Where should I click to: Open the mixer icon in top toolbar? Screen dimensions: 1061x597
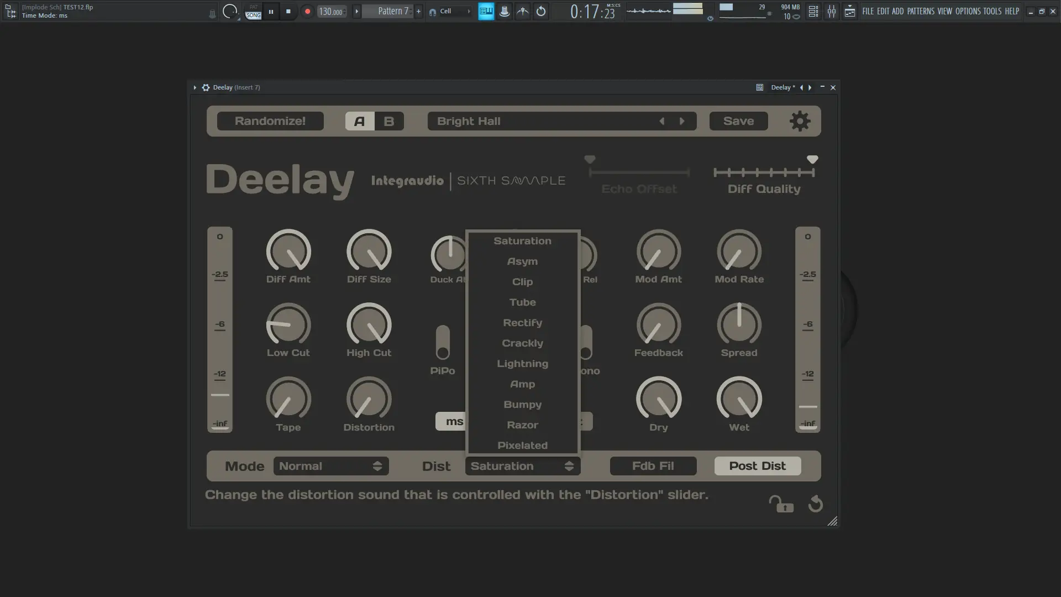[x=831, y=11]
